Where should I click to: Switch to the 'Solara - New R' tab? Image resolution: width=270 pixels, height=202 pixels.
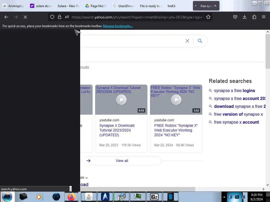click(68, 6)
